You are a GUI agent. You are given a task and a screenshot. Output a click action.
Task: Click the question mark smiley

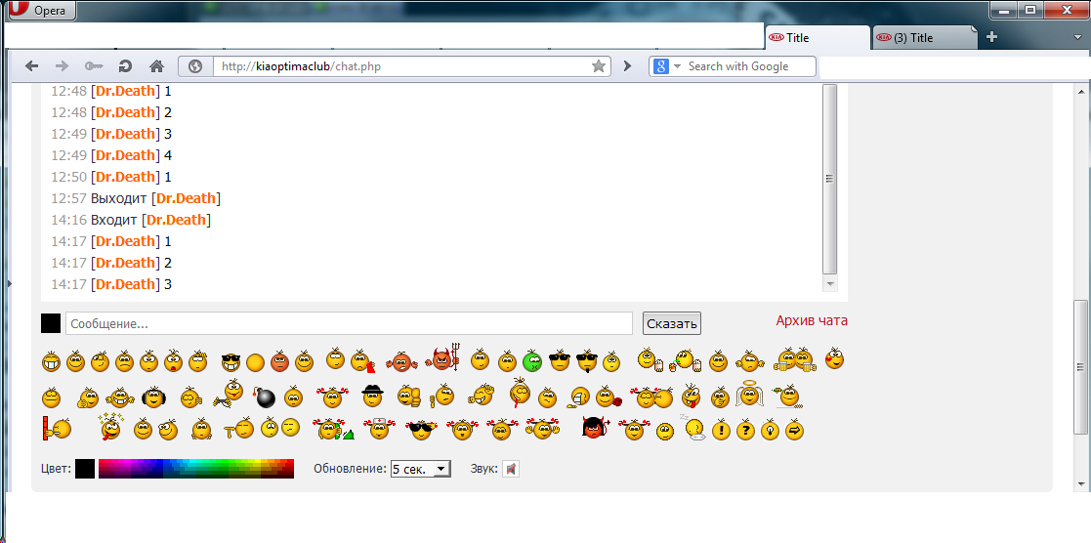(745, 430)
